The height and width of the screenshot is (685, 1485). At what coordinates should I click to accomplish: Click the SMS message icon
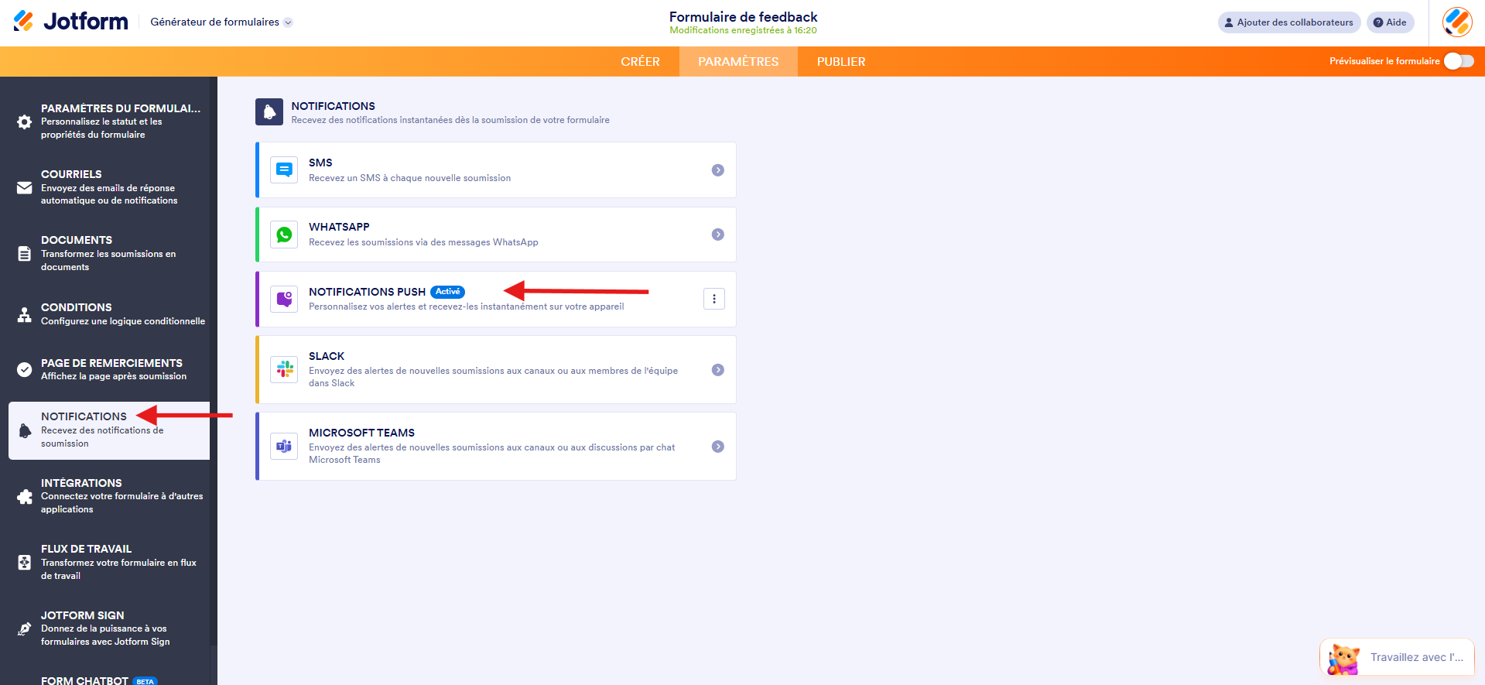coord(285,170)
